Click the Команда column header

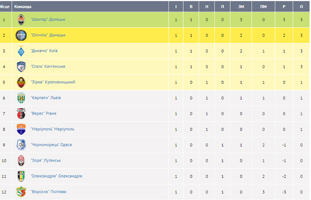23,6
